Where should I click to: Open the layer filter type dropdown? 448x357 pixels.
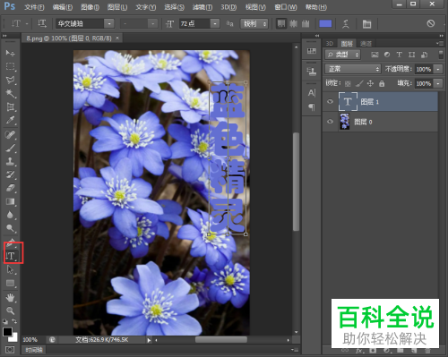coord(343,55)
